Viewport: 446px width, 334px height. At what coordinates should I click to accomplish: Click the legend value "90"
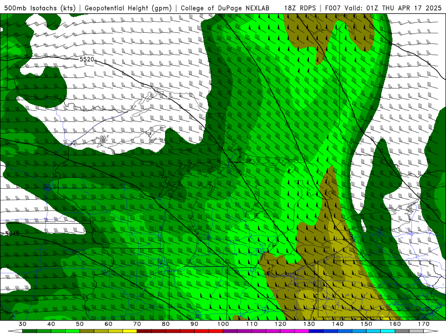pos(194,324)
